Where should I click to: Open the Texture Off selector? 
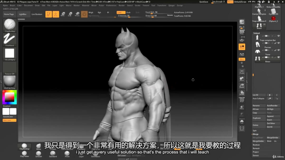pos(9,68)
